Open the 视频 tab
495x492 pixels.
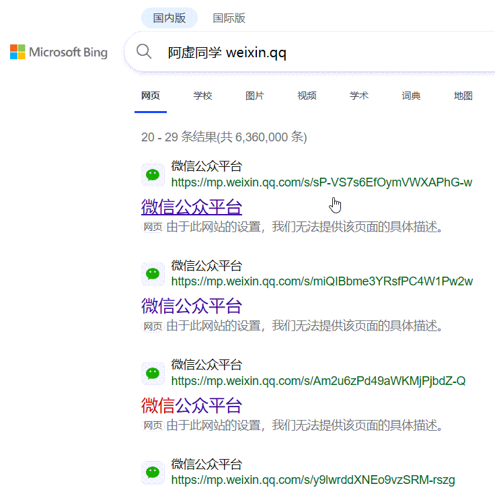pos(307,96)
